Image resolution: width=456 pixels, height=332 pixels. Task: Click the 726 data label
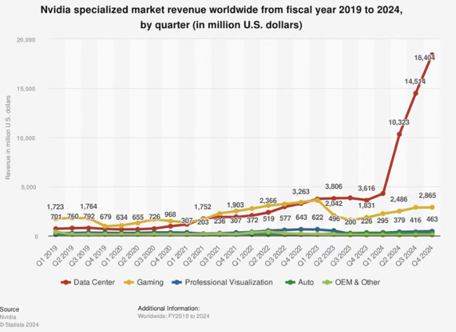(154, 217)
